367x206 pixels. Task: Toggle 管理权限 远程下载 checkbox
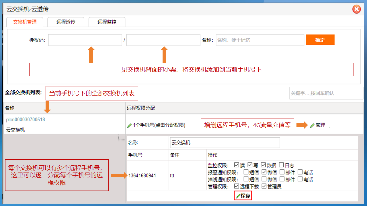coord(237,186)
